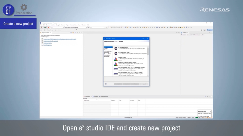Select the Smart Browser tab
Screen dimensions: 243x136
[104, 96]
